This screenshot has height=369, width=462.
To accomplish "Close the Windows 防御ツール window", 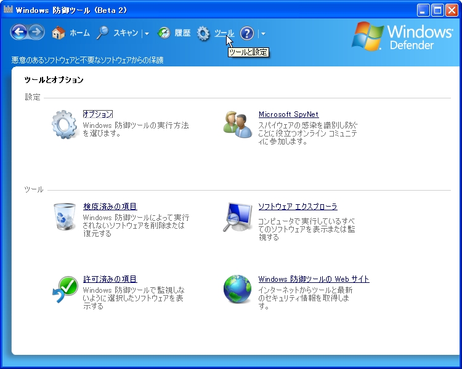I will 452,10.
